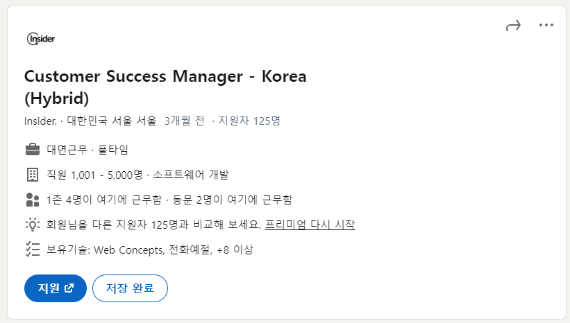Click the checklist icon beside 보유기술
Viewport: 570px width, 323px height.
32,250
